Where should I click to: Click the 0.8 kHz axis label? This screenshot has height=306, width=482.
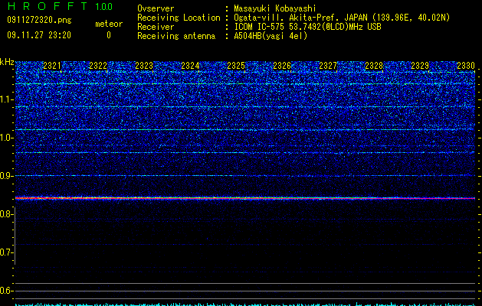tap(5, 214)
